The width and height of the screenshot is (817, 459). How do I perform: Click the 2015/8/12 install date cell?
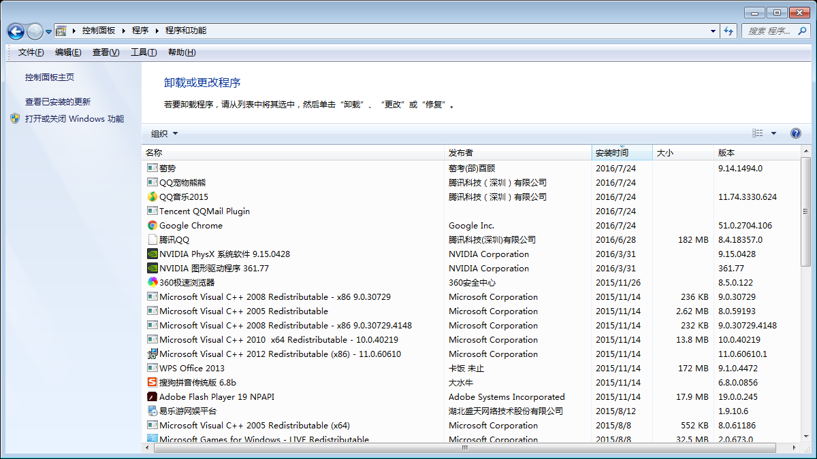click(615, 411)
